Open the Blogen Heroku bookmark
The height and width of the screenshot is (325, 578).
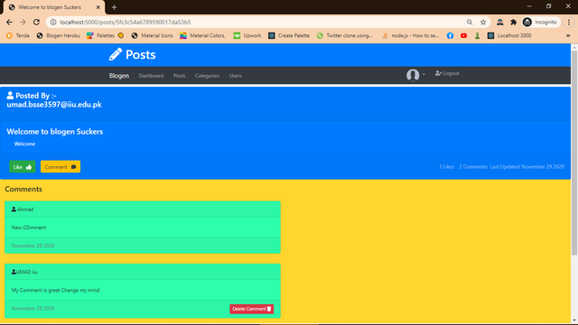[x=58, y=36]
